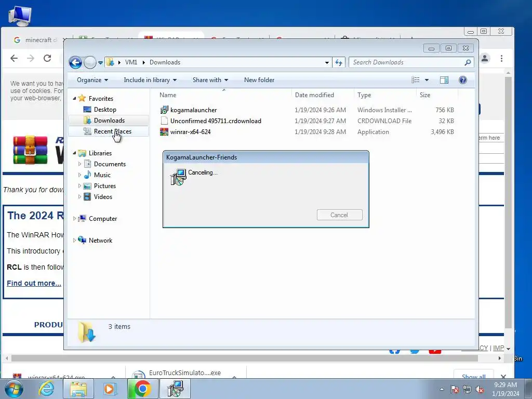532x399 pixels.
Task: Select the winrar-x64-624 application file
Action: [190, 131]
